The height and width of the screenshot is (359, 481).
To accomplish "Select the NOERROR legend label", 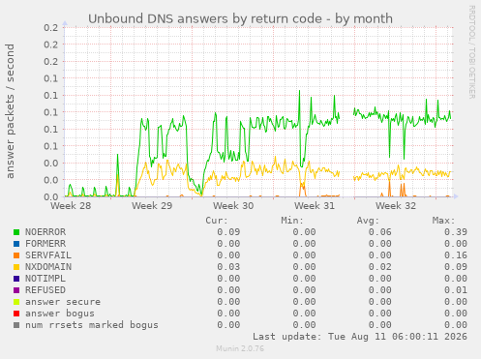I will click(45, 232).
